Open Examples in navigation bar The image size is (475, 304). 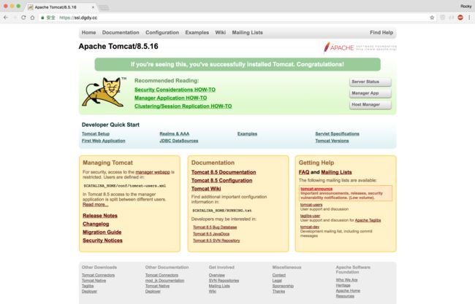tap(197, 32)
